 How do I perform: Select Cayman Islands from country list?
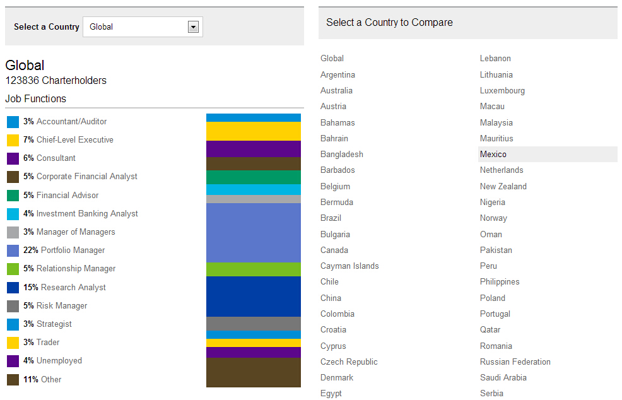tap(349, 266)
